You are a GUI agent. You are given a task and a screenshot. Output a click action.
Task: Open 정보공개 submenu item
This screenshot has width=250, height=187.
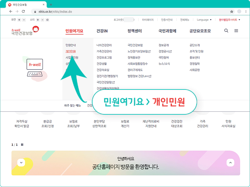[163, 45]
